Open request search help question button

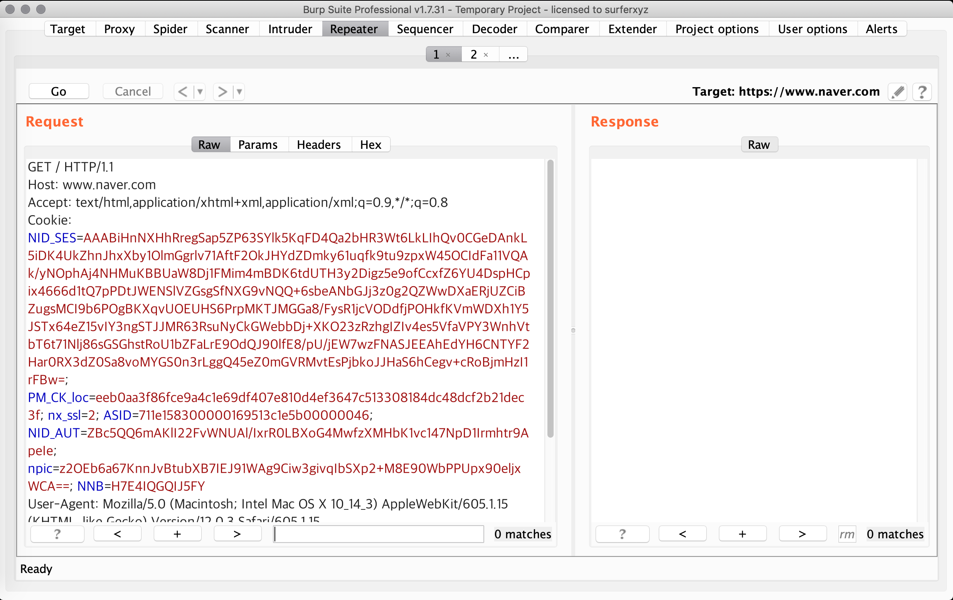point(57,534)
